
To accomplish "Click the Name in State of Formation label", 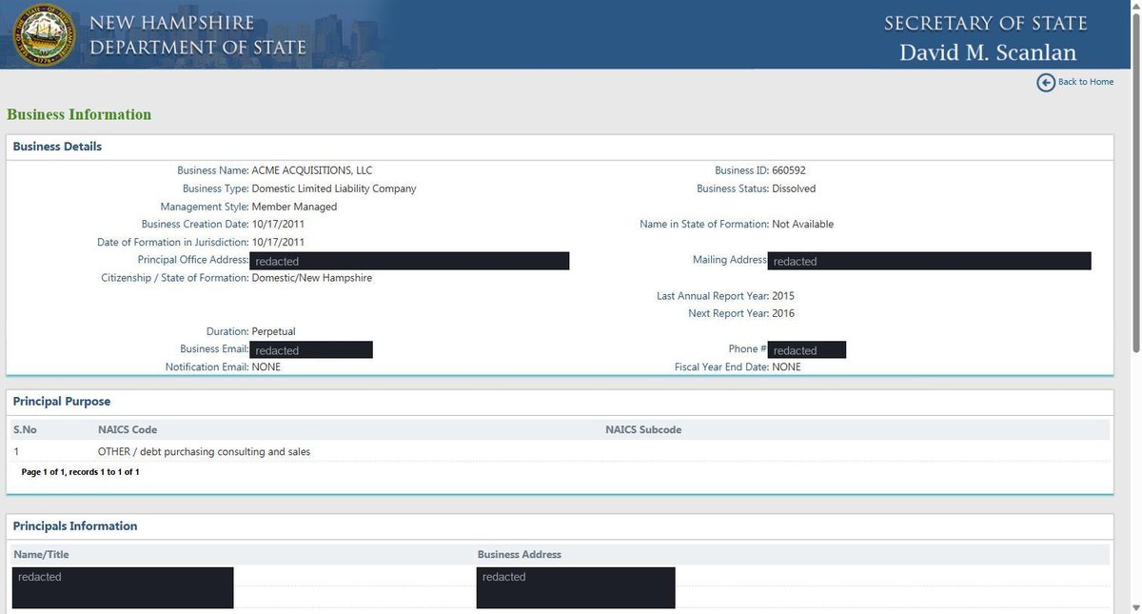I will click(704, 225).
